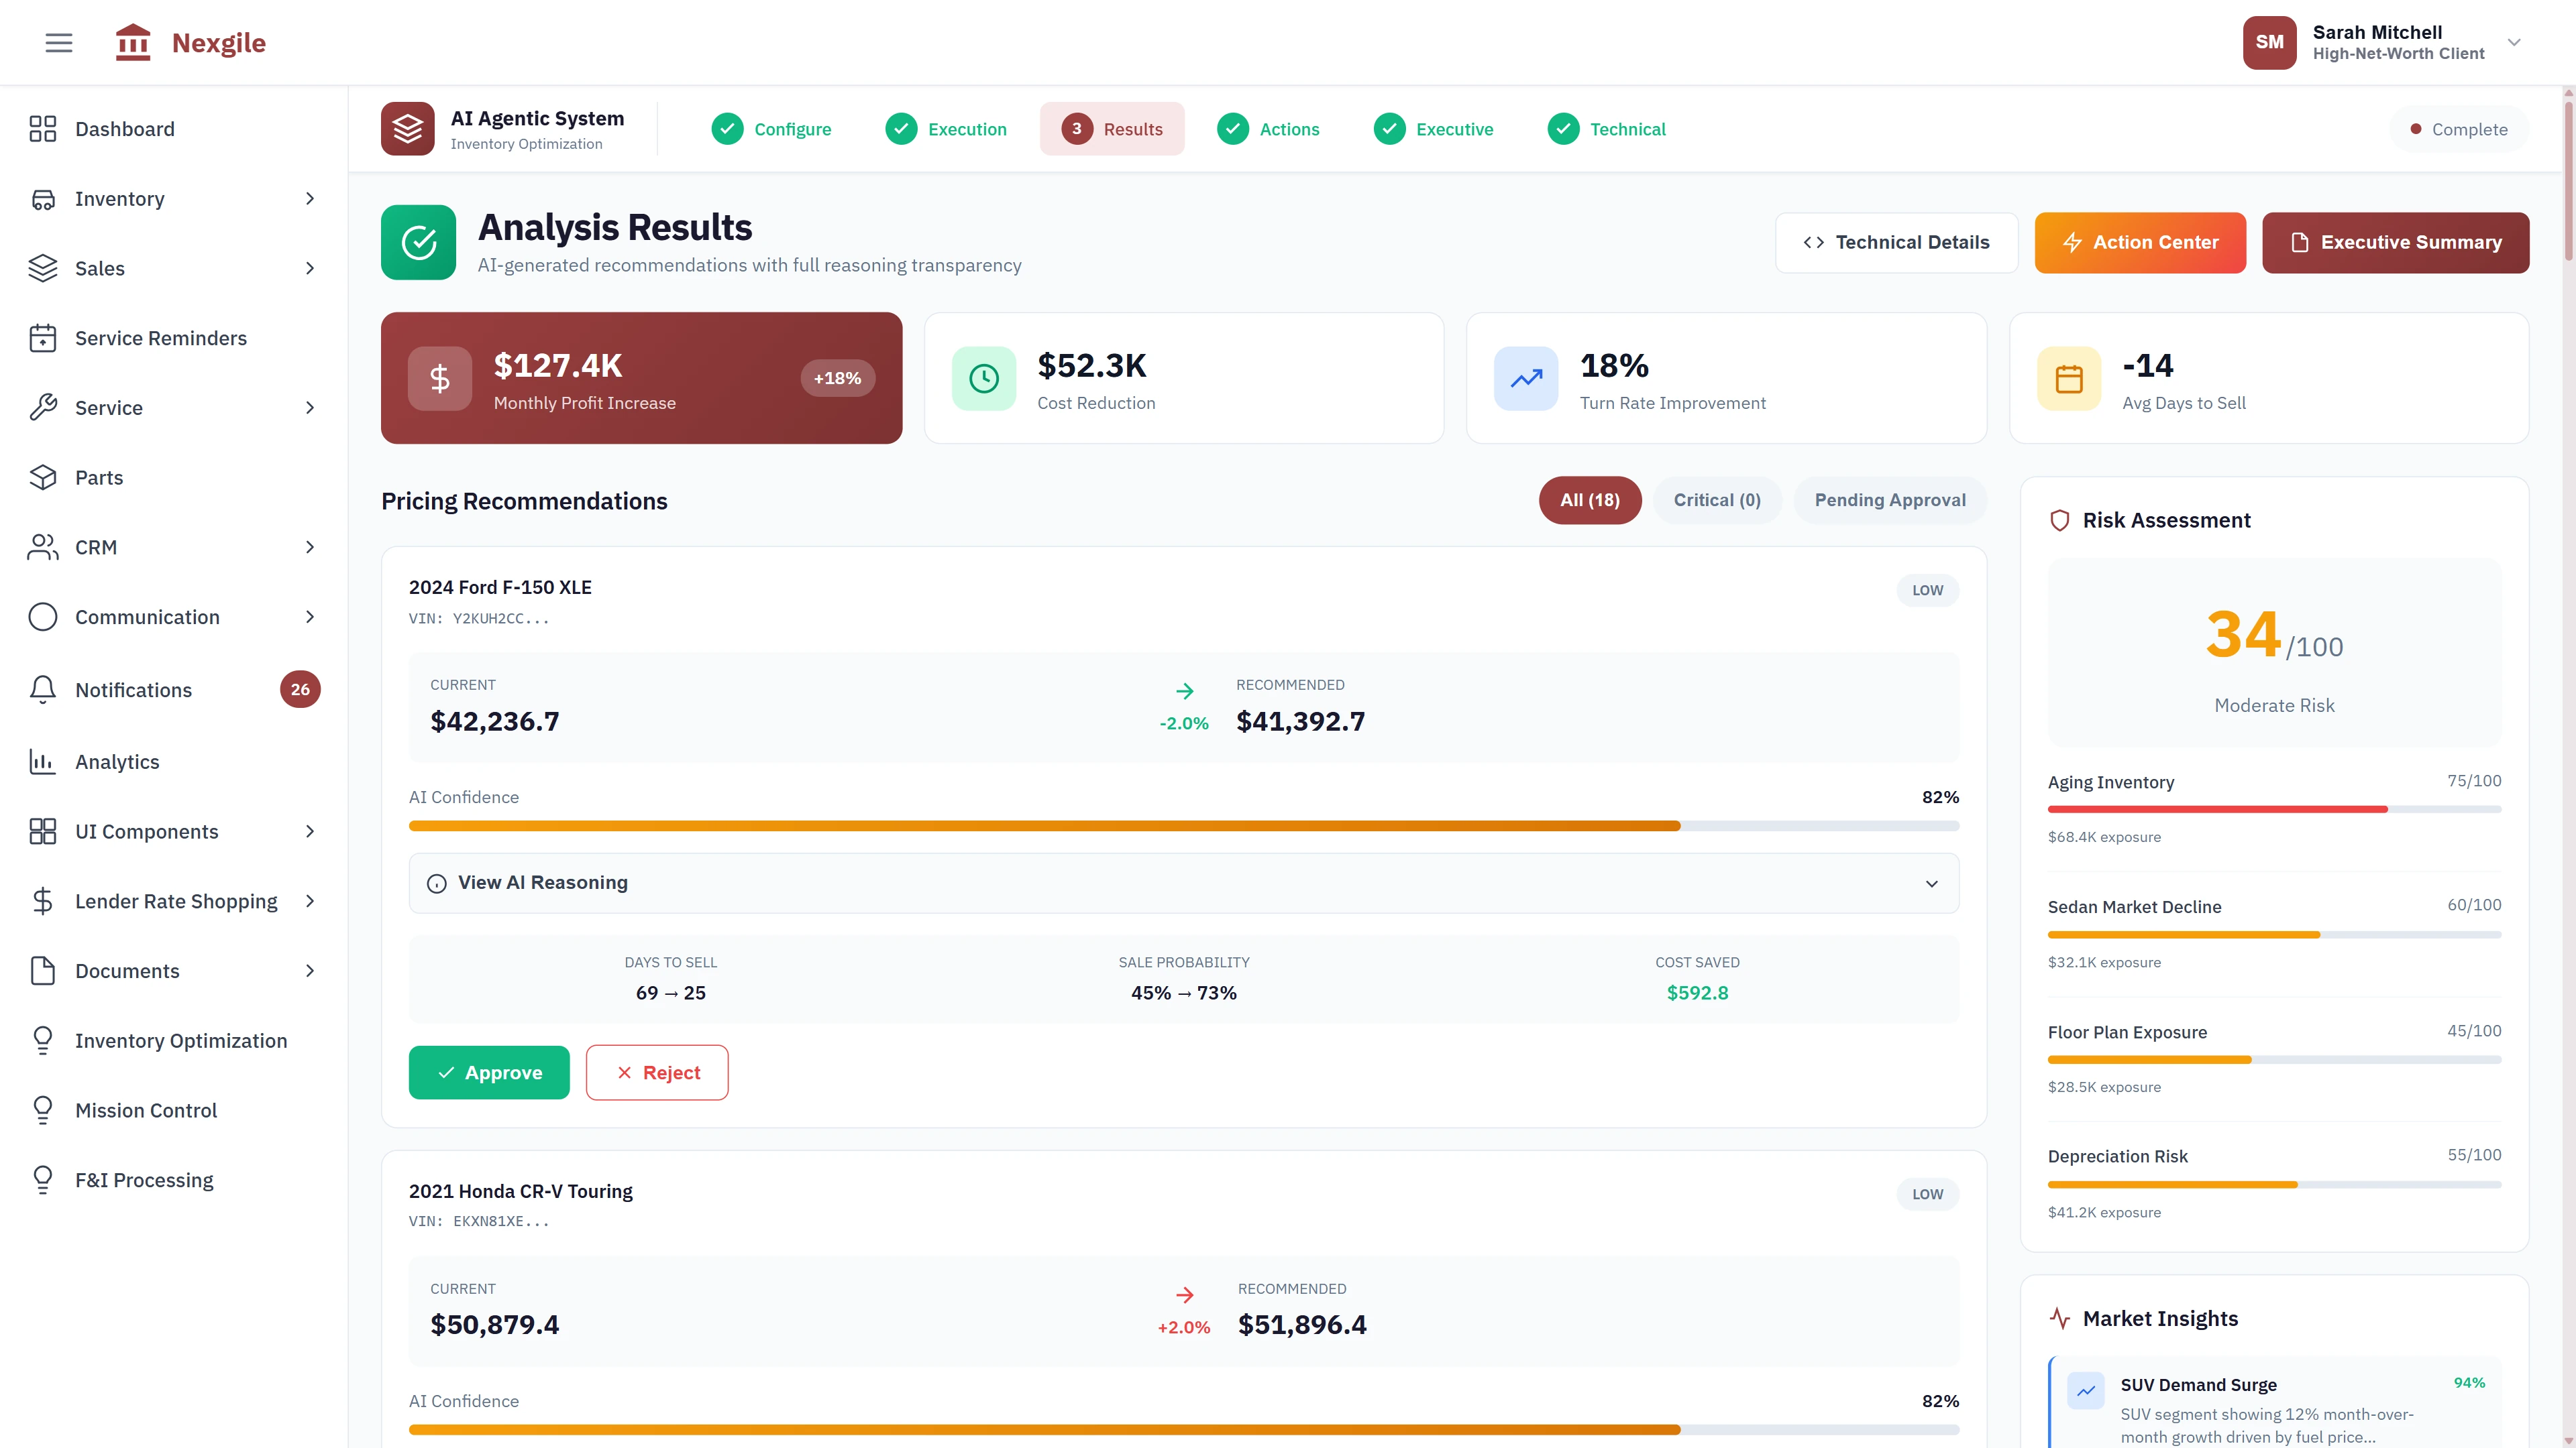Open the Lender Rate Shopping dollar icon
Screen dimensions: 2576x1448
(43, 900)
